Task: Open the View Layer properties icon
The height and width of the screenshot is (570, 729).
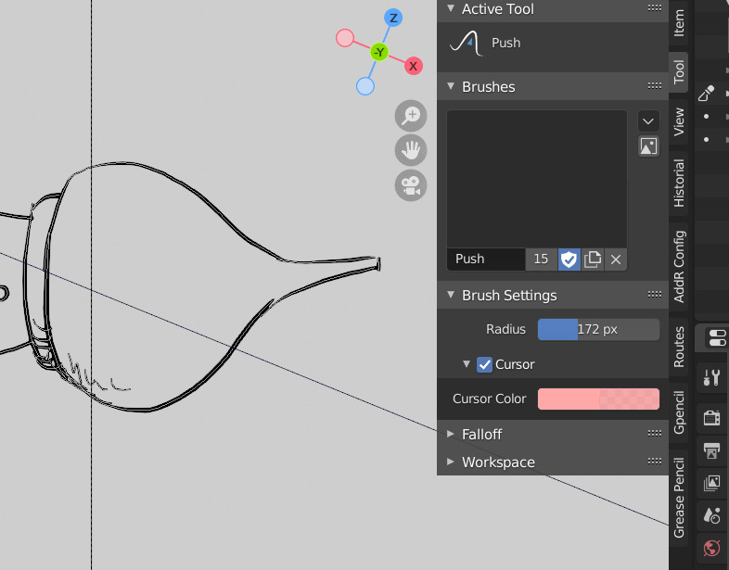Action: (711, 483)
